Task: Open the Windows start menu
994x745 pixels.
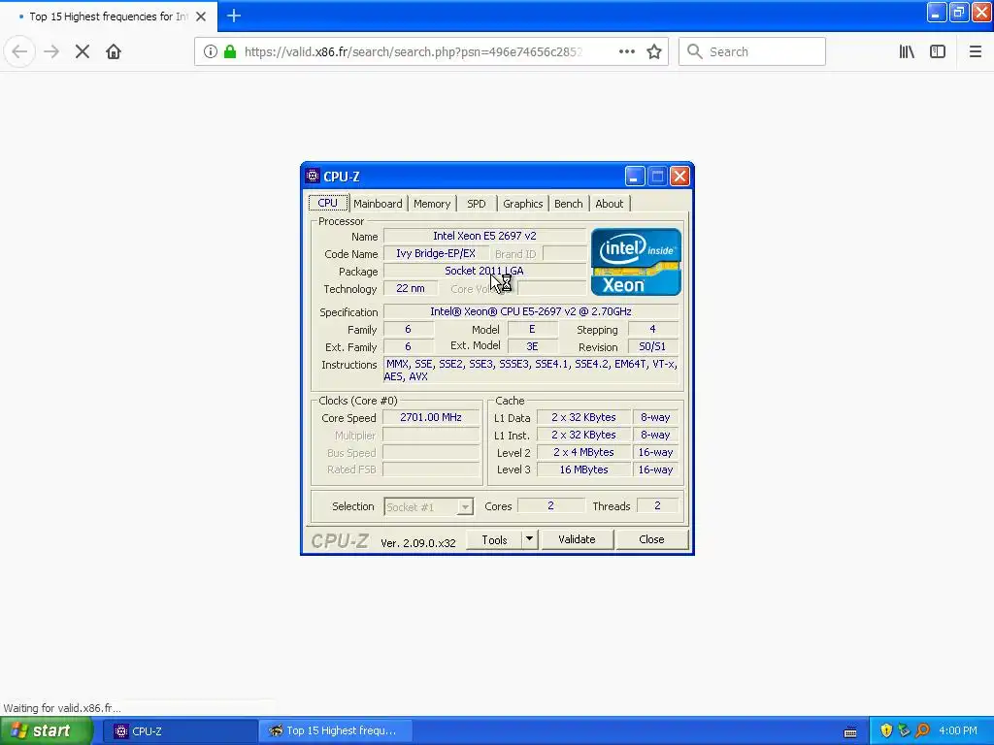Action: (47, 730)
